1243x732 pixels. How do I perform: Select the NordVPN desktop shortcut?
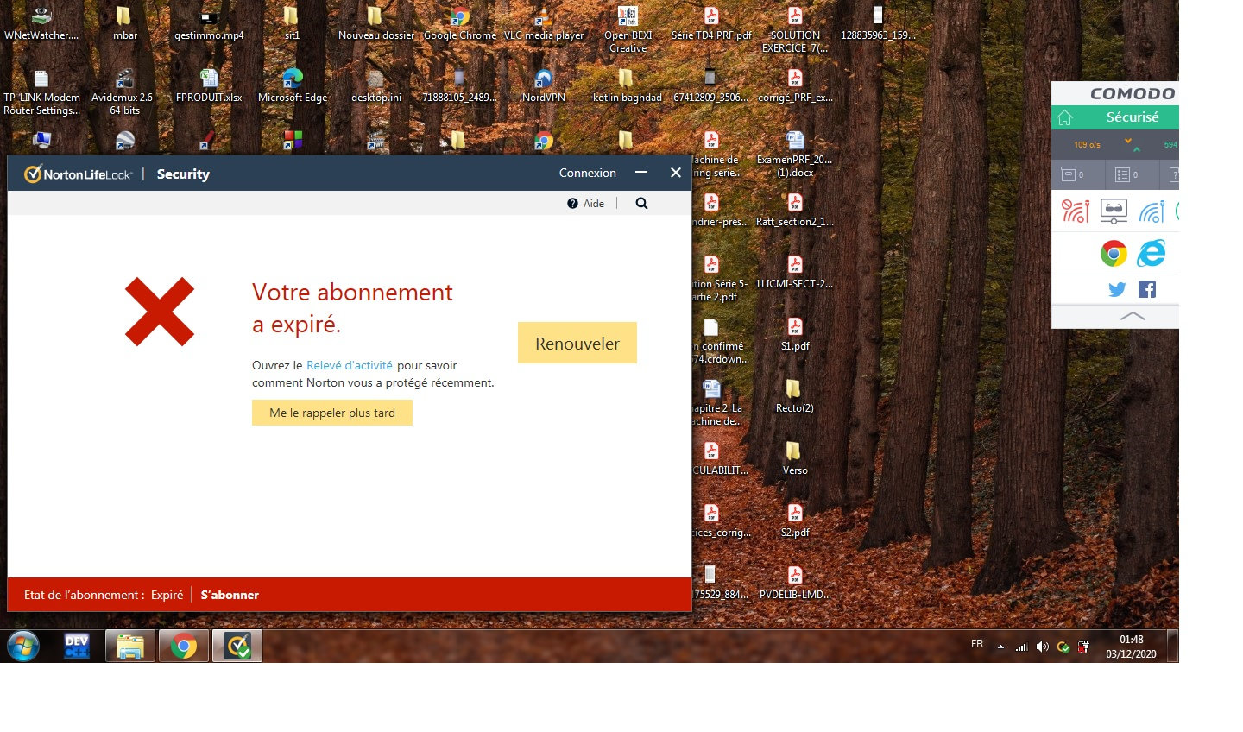pyautogui.click(x=544, y=85)
